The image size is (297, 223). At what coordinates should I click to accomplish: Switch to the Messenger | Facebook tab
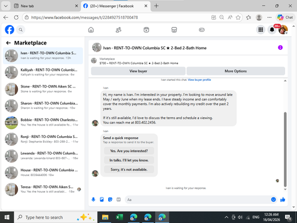115,6
